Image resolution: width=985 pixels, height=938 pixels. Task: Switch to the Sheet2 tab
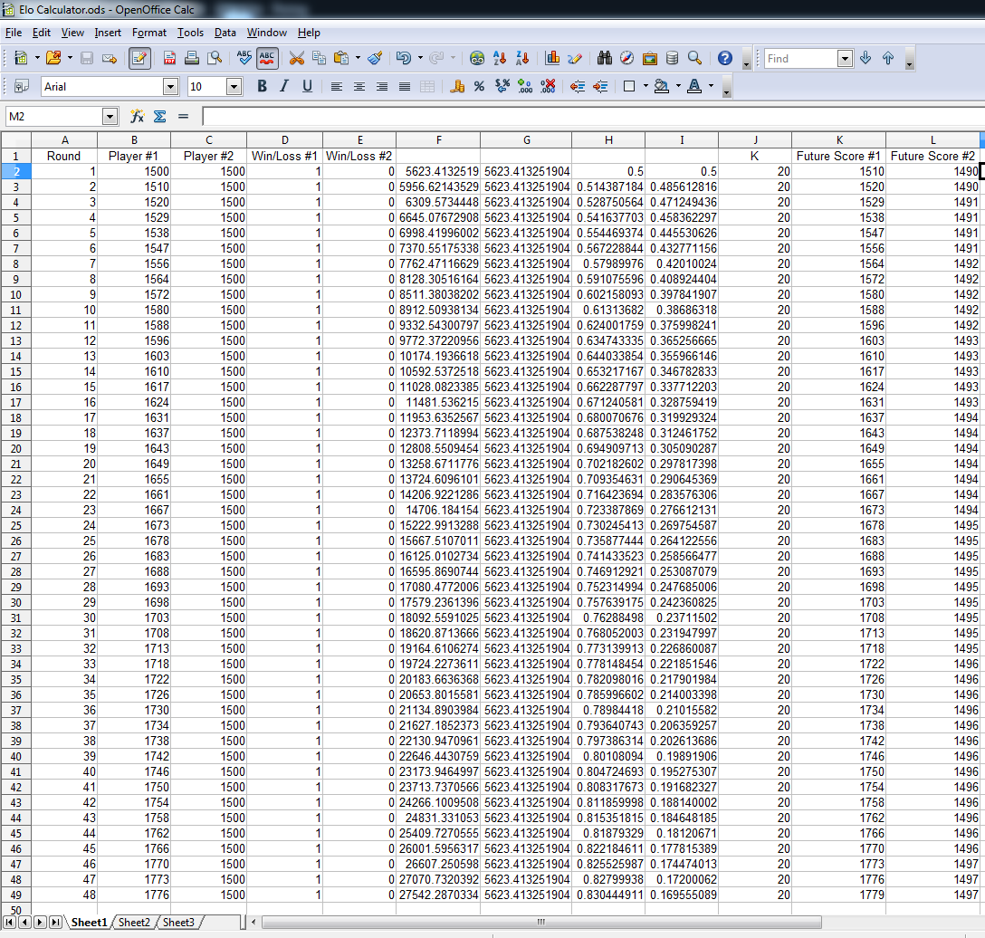coord(134,922)
